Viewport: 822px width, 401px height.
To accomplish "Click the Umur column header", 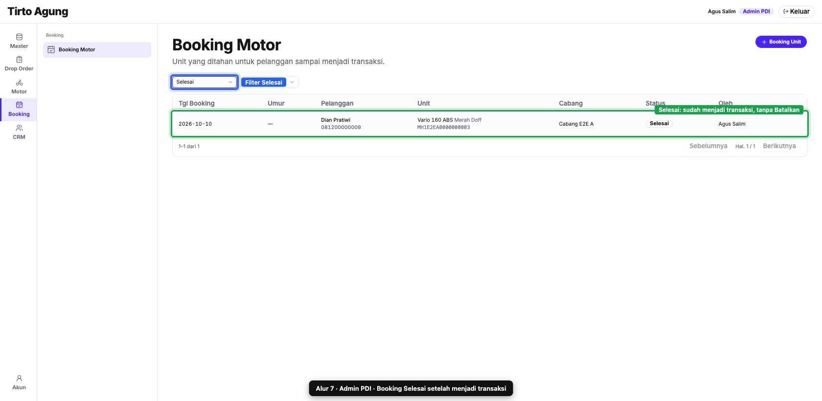I will [x=276, y=103].
